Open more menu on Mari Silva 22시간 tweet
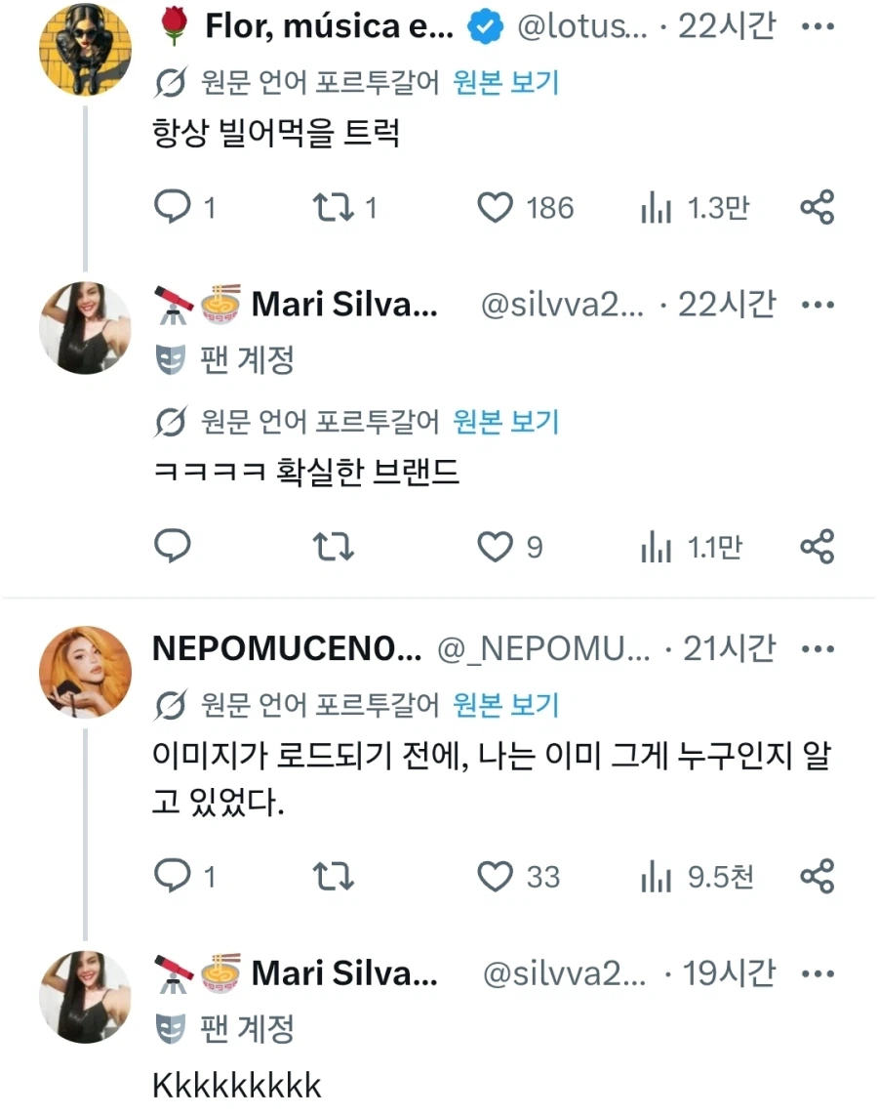878x1116 pixels. [x=818, y=305]
